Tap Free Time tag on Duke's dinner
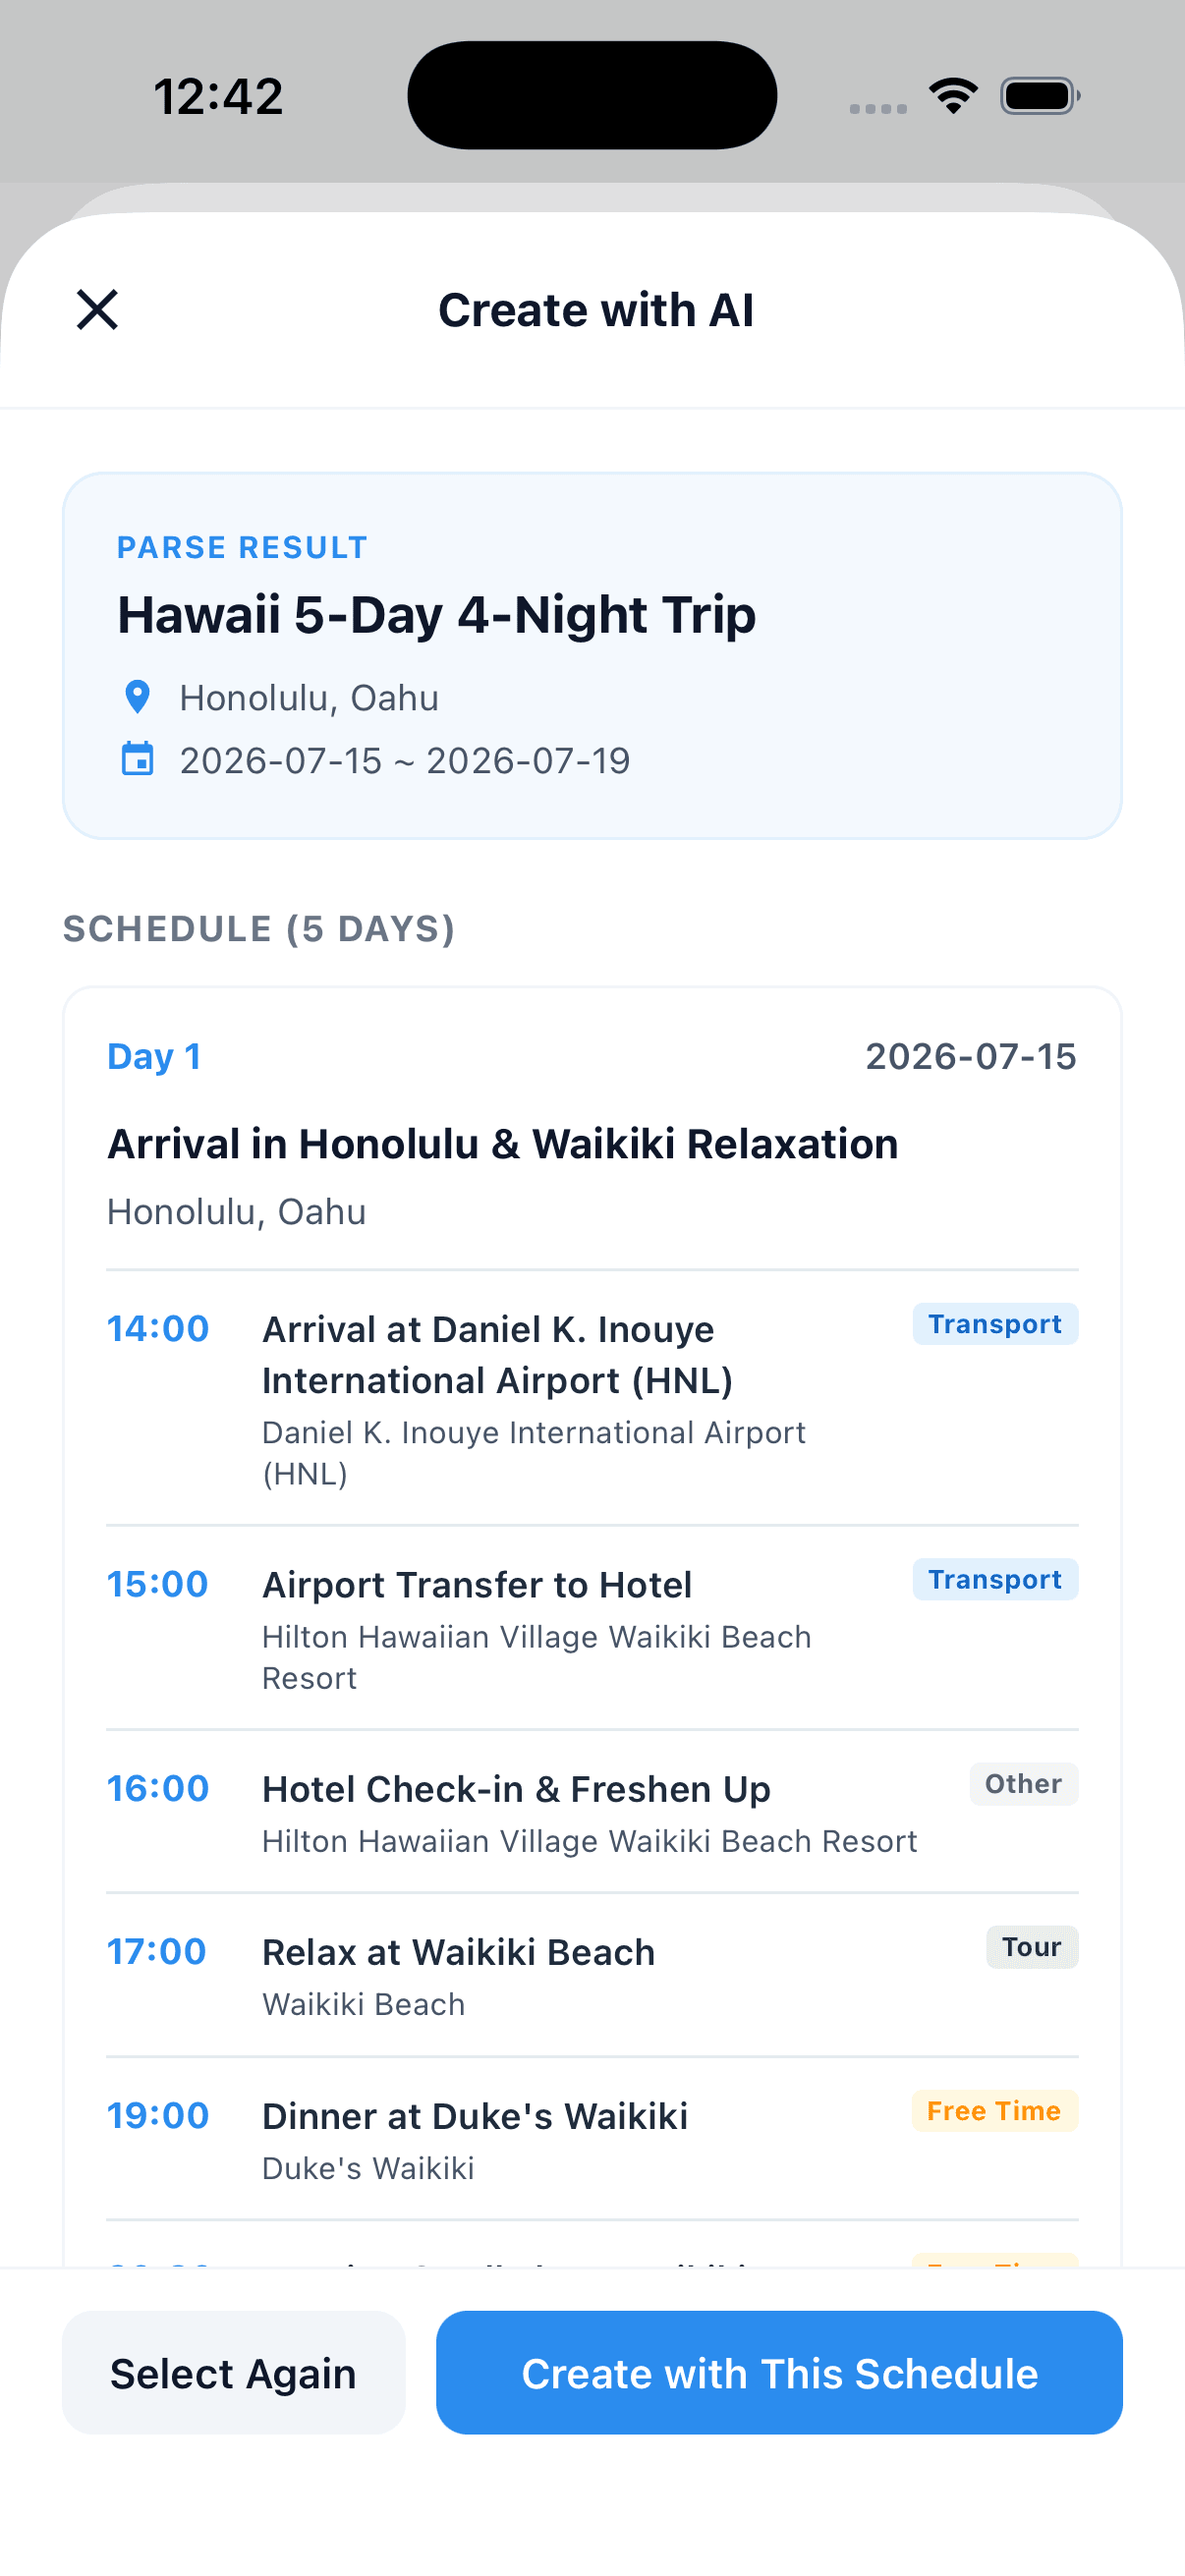 click(993, 2111)
